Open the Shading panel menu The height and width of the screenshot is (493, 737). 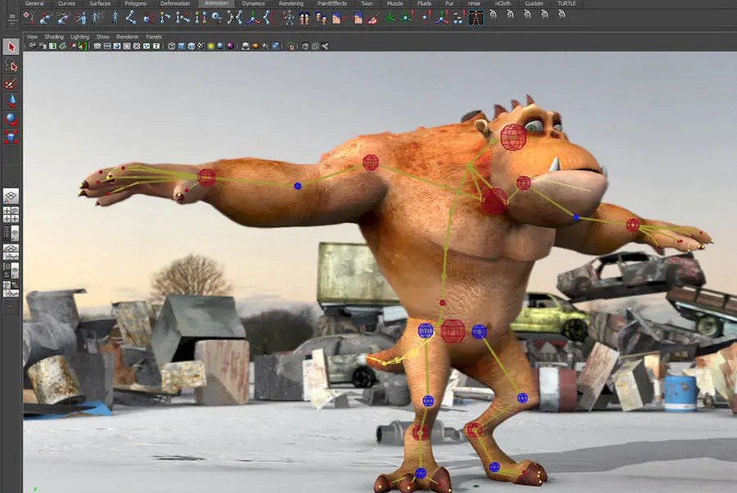click(x=54, y=37)
